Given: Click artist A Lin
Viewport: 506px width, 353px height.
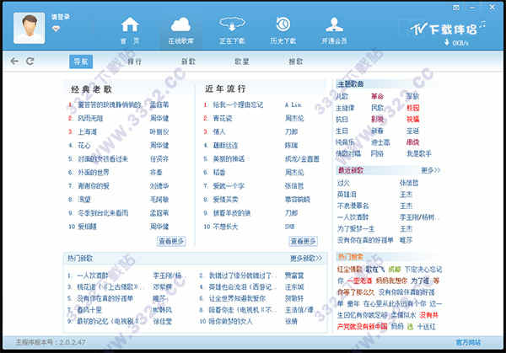Looking at the screenshot, I should tap(293, 104).
